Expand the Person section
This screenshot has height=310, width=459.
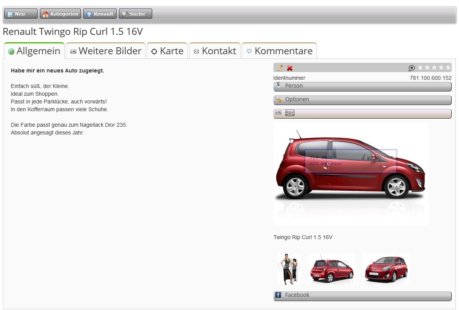point(363,86)
